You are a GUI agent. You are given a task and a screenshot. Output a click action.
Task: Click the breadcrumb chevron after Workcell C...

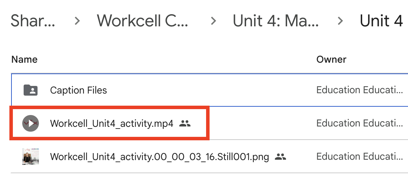[x=213, y=21]
